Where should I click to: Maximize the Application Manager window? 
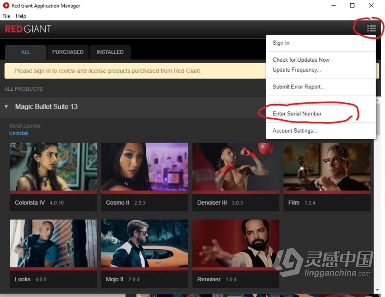tap(352, 5)
